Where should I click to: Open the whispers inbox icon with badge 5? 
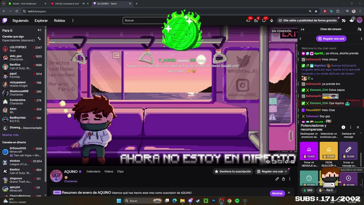[x=256, y=20]
